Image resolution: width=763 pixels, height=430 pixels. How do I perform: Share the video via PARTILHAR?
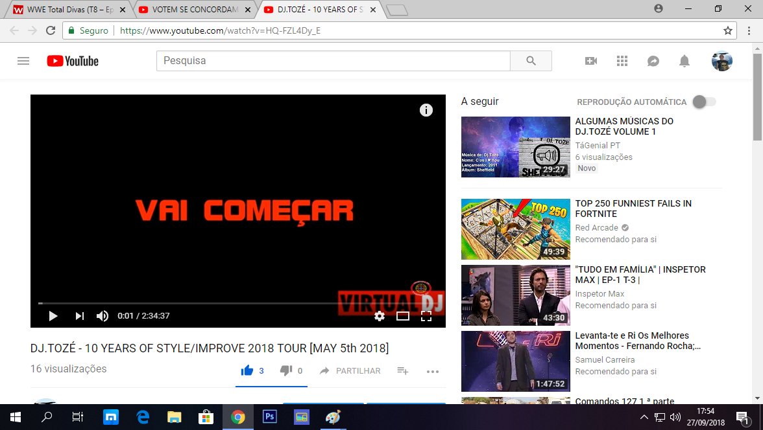[350, 370]
